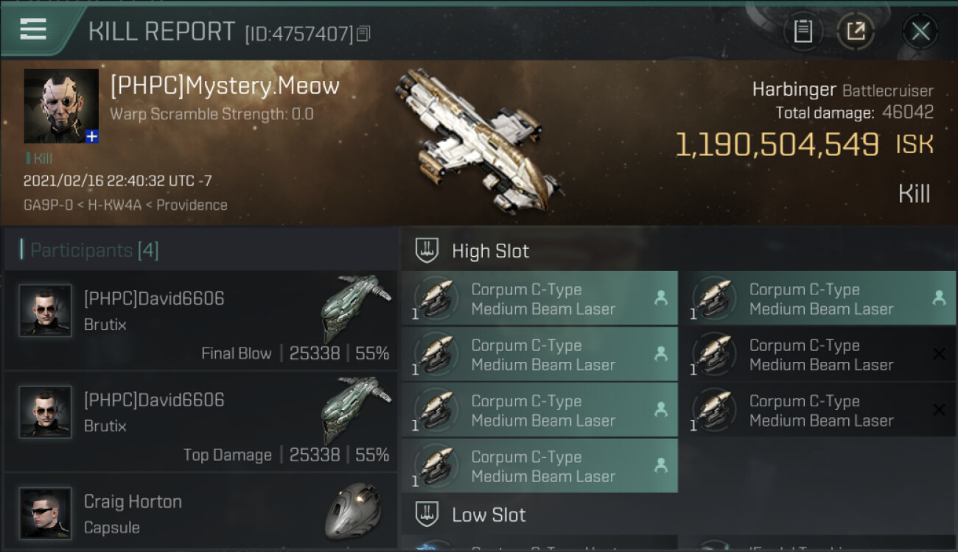
Task: Click the Capsule icon beside Craig Horton
Action: pos(353,509)
